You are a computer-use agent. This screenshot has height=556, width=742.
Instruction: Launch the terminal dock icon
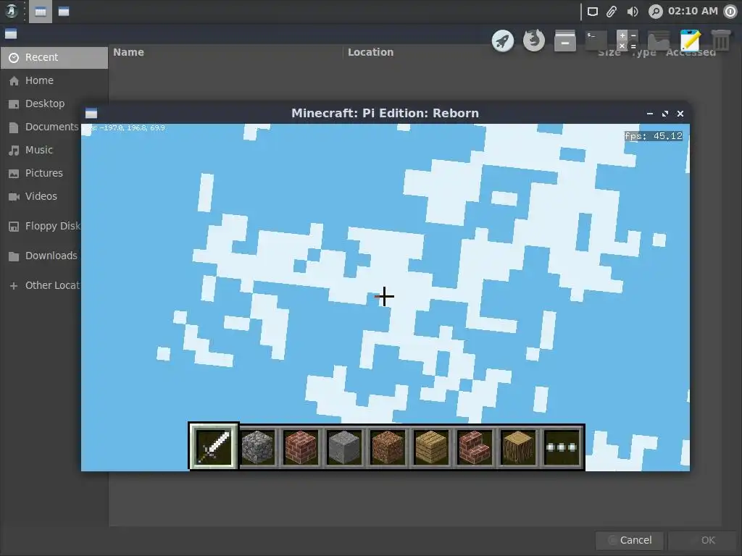[x=596, y=41]
